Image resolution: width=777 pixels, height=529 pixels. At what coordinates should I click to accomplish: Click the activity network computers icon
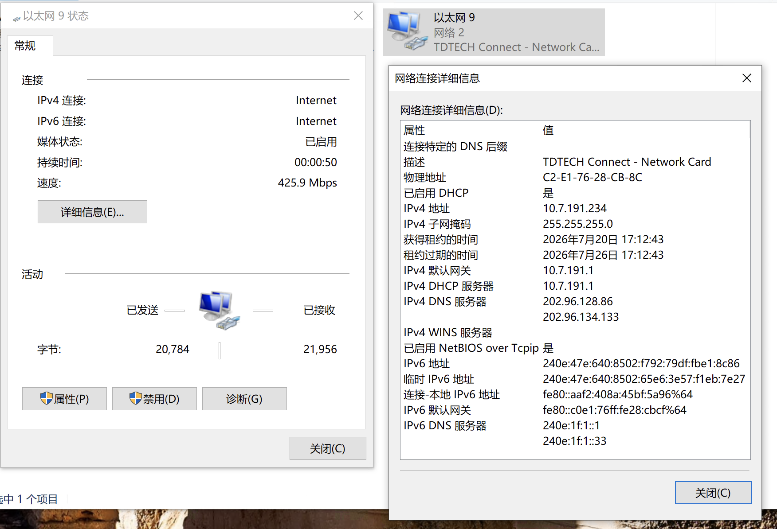point(219,310)
